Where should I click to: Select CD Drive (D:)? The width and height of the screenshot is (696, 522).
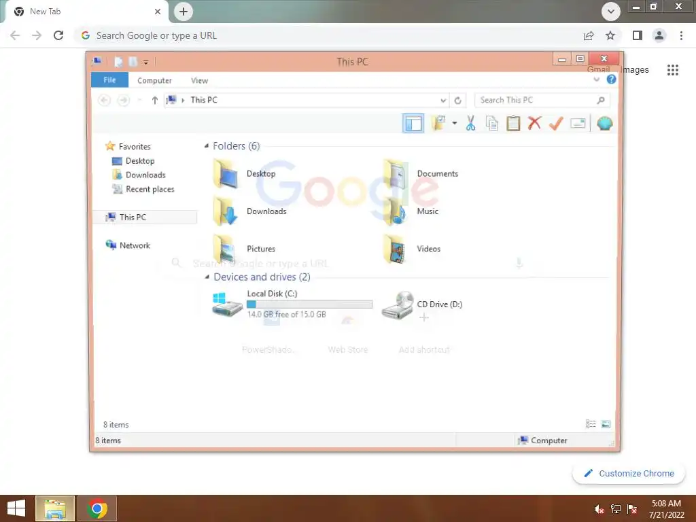pyautogui.click(x=422, y=304)
